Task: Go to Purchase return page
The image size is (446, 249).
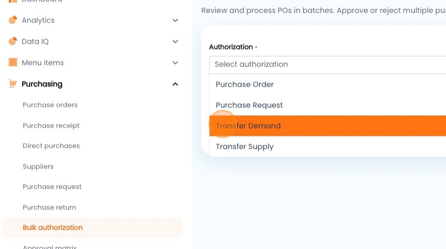Action: tap(49, 207)
